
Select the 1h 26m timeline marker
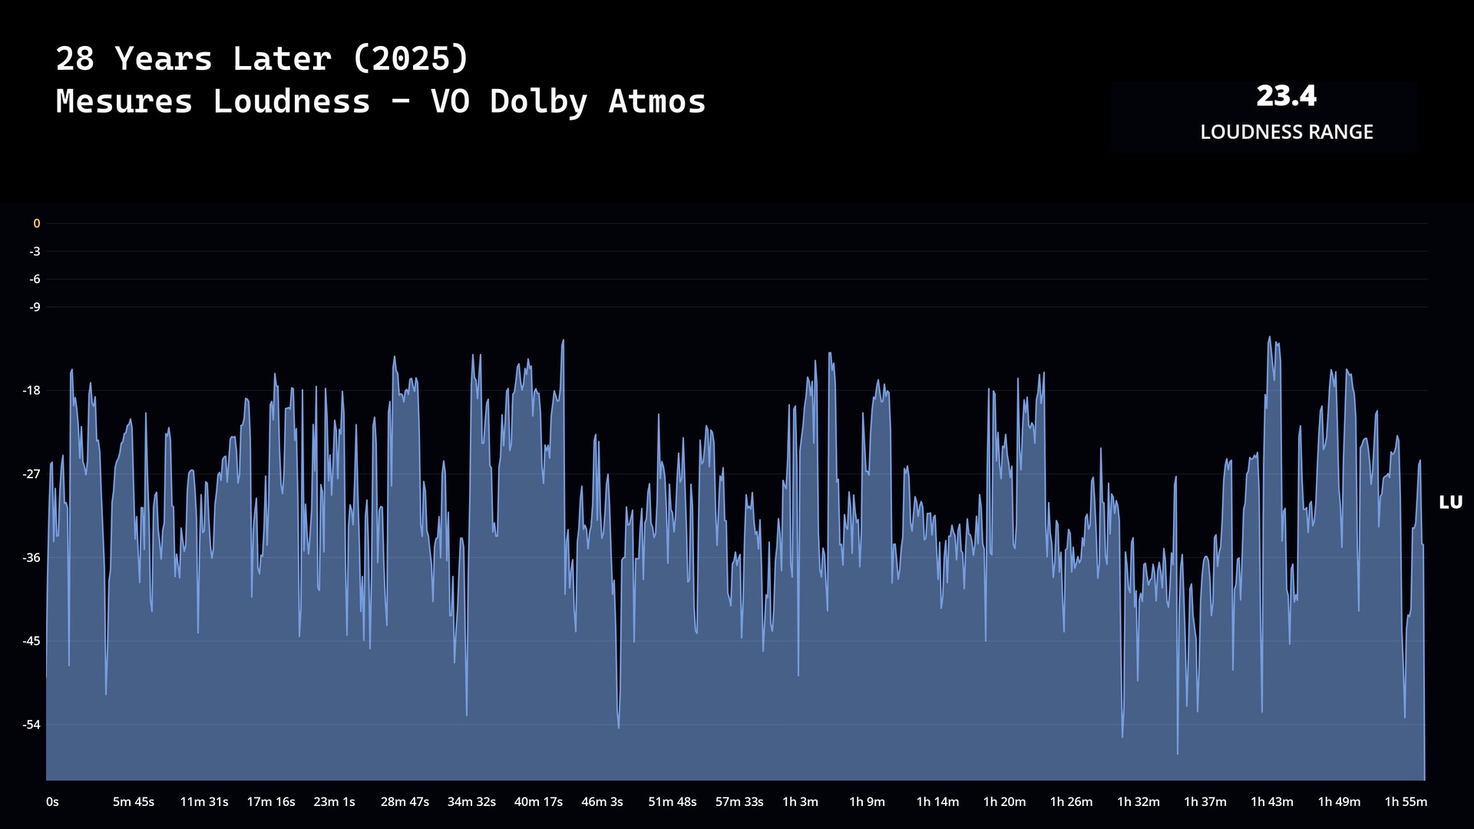[x=1071, y=802]
